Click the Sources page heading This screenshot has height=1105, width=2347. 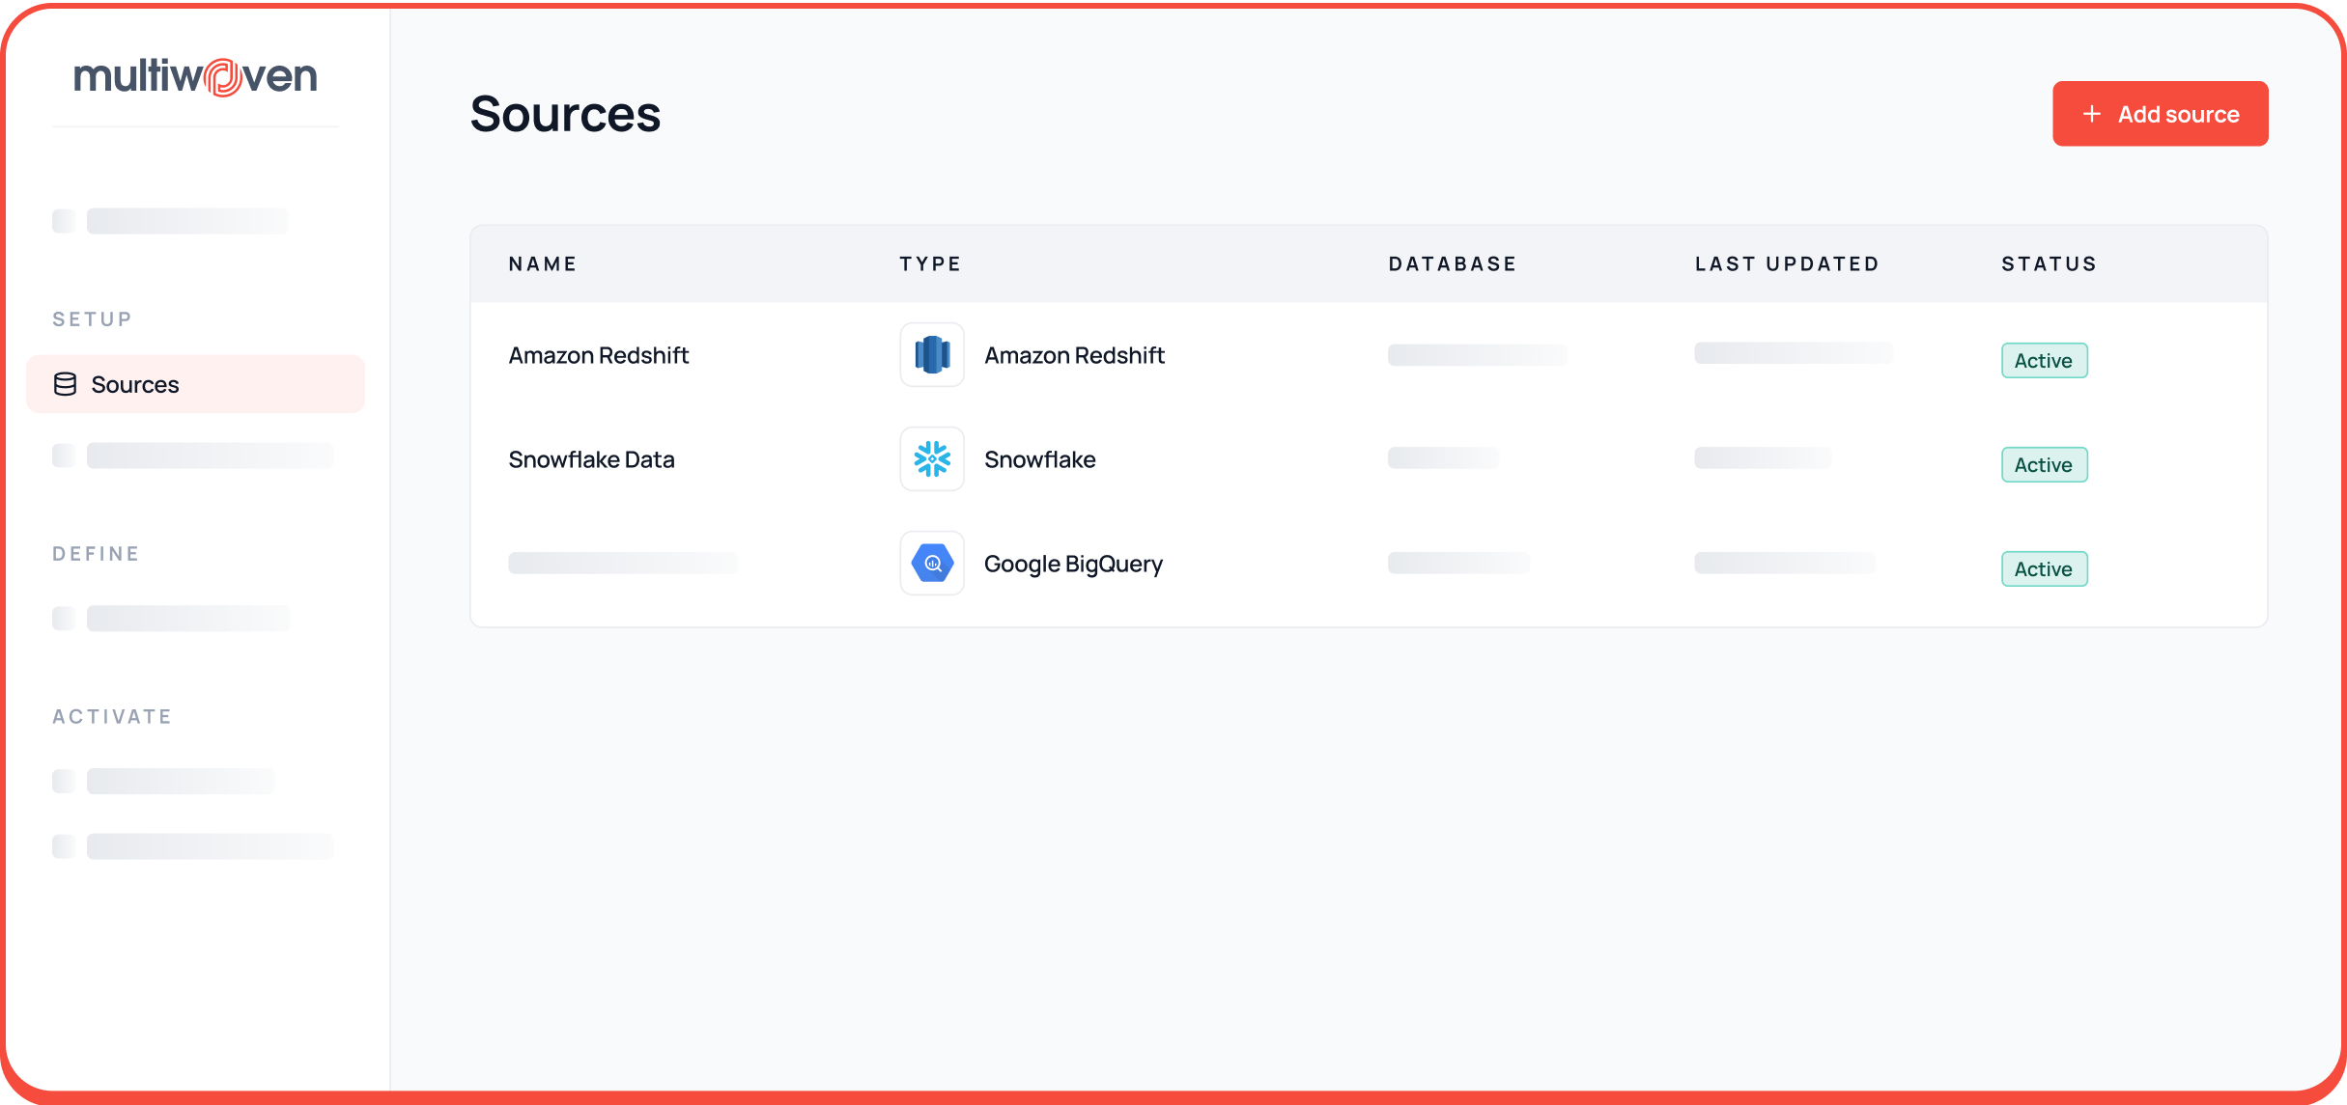tap(565, 114)
